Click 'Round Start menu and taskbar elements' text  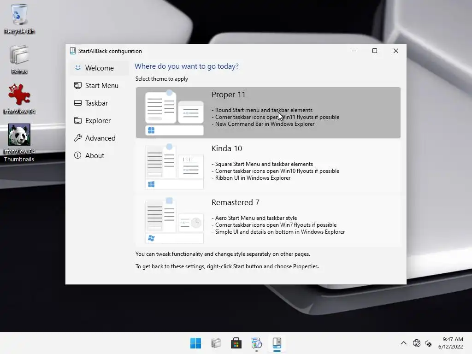pyautogui.click(x=264, y=110)
